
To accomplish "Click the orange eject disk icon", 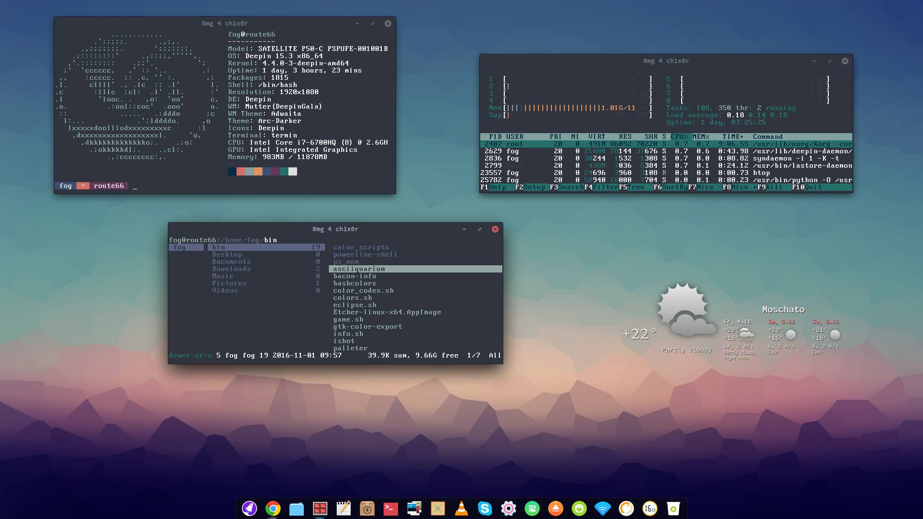I will [x=556, y=508].
